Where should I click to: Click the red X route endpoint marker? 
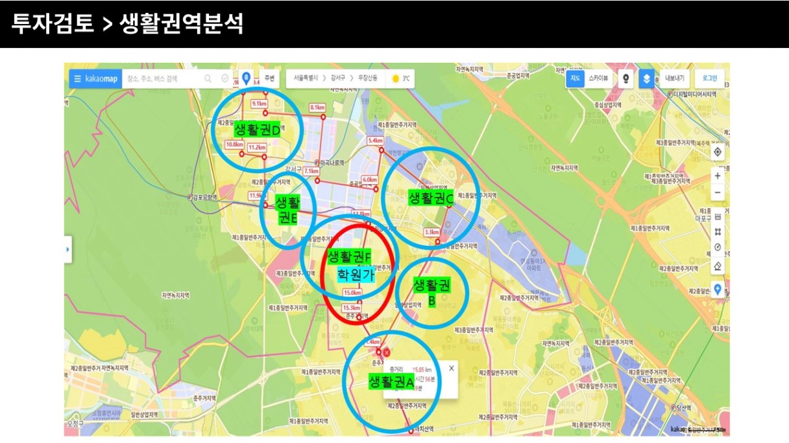click(387, 352)
